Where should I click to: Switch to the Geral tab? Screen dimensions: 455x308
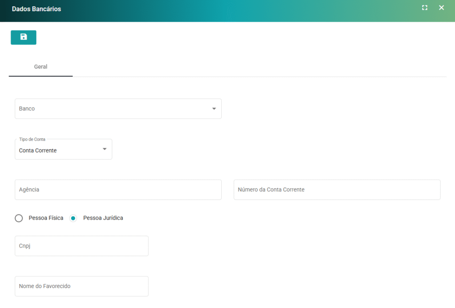coord(41,67)
